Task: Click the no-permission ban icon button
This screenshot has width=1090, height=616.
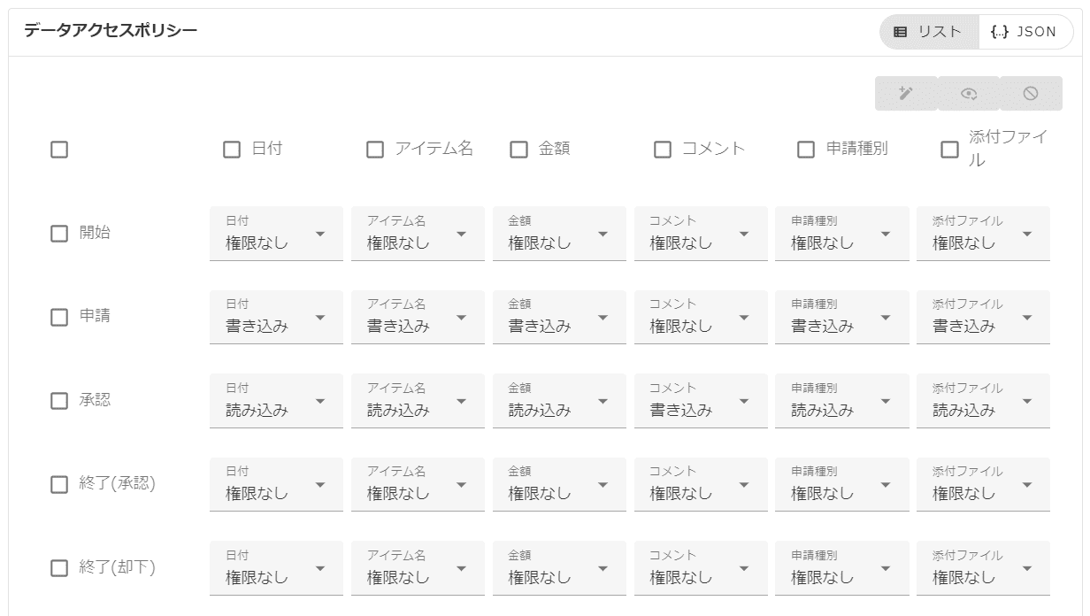Action: (x=1031, y=94)
